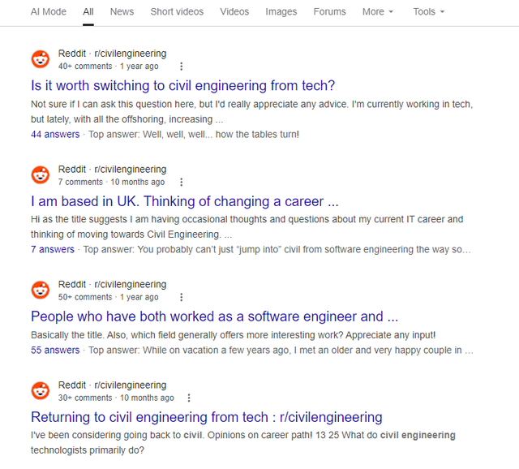Viewport: 519px width, 469px height.
Task: Expand the Tools dropdown
Action: [429, 12]
